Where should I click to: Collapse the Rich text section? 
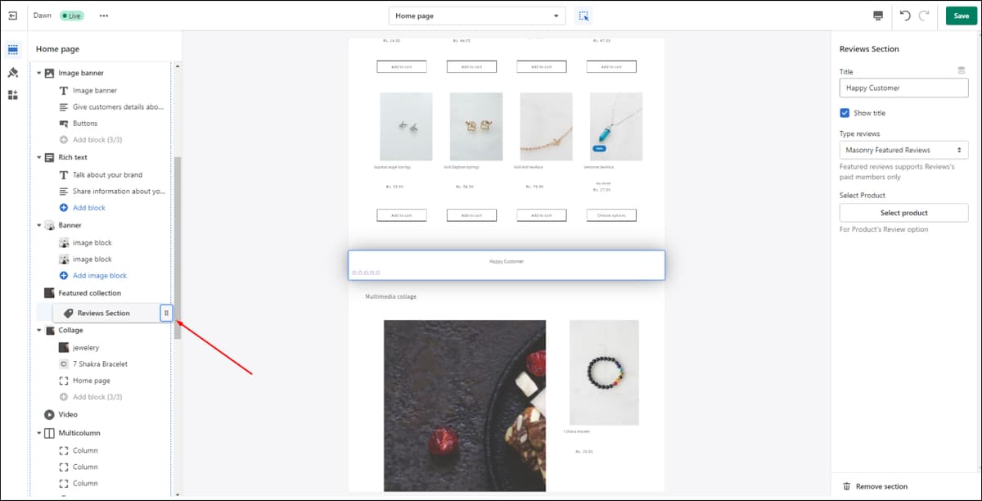coord(38,157)
